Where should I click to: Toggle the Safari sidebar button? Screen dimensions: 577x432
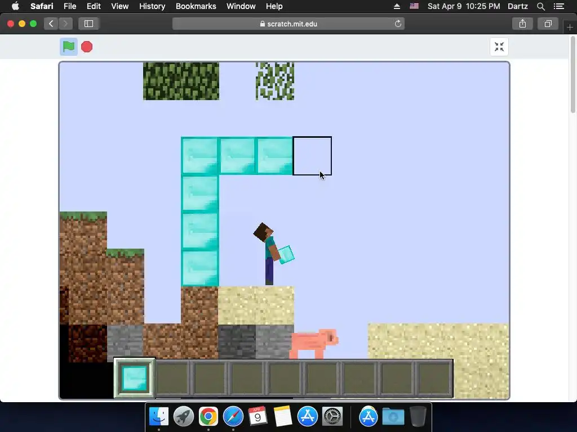point(88,24)
